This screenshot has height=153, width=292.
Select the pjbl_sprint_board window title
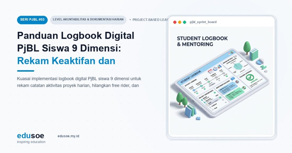203,22
